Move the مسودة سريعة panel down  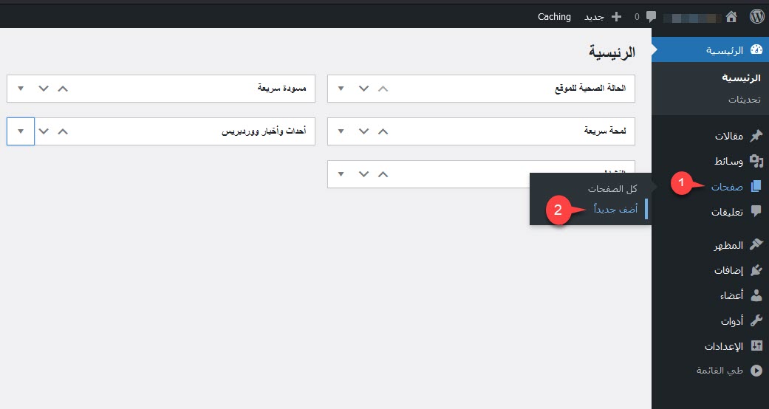point(44,89)
